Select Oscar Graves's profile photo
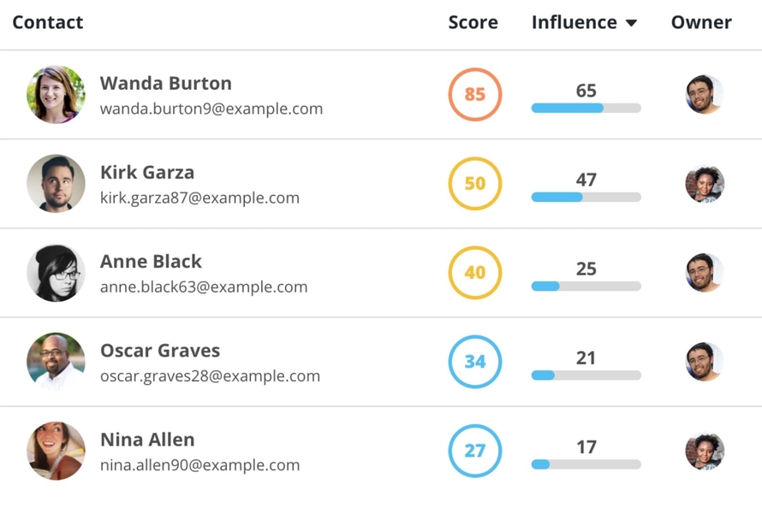The image size is (762, 508). coord(56,362)
